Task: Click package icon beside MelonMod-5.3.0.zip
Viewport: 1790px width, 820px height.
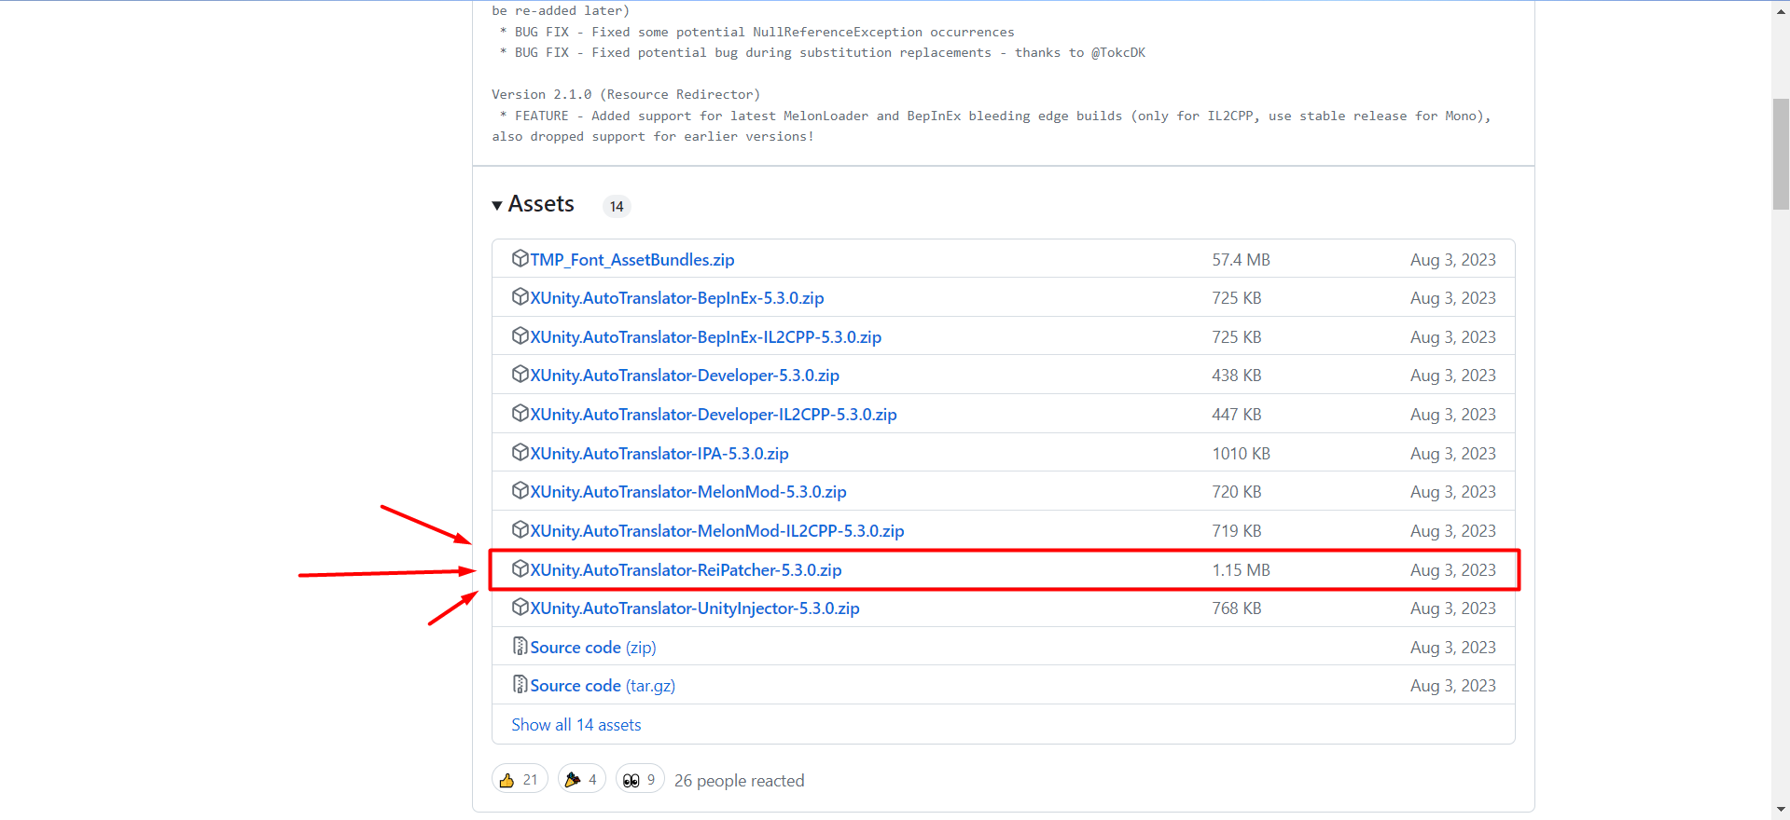Action: coord(520,490)
